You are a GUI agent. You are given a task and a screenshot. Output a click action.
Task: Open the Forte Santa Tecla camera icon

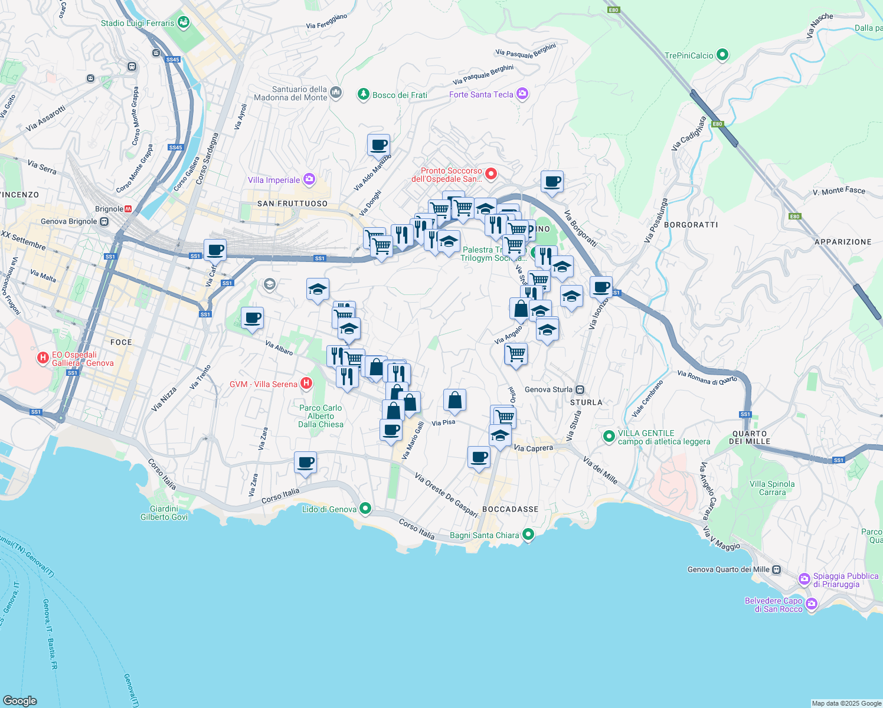click(522, 94)
